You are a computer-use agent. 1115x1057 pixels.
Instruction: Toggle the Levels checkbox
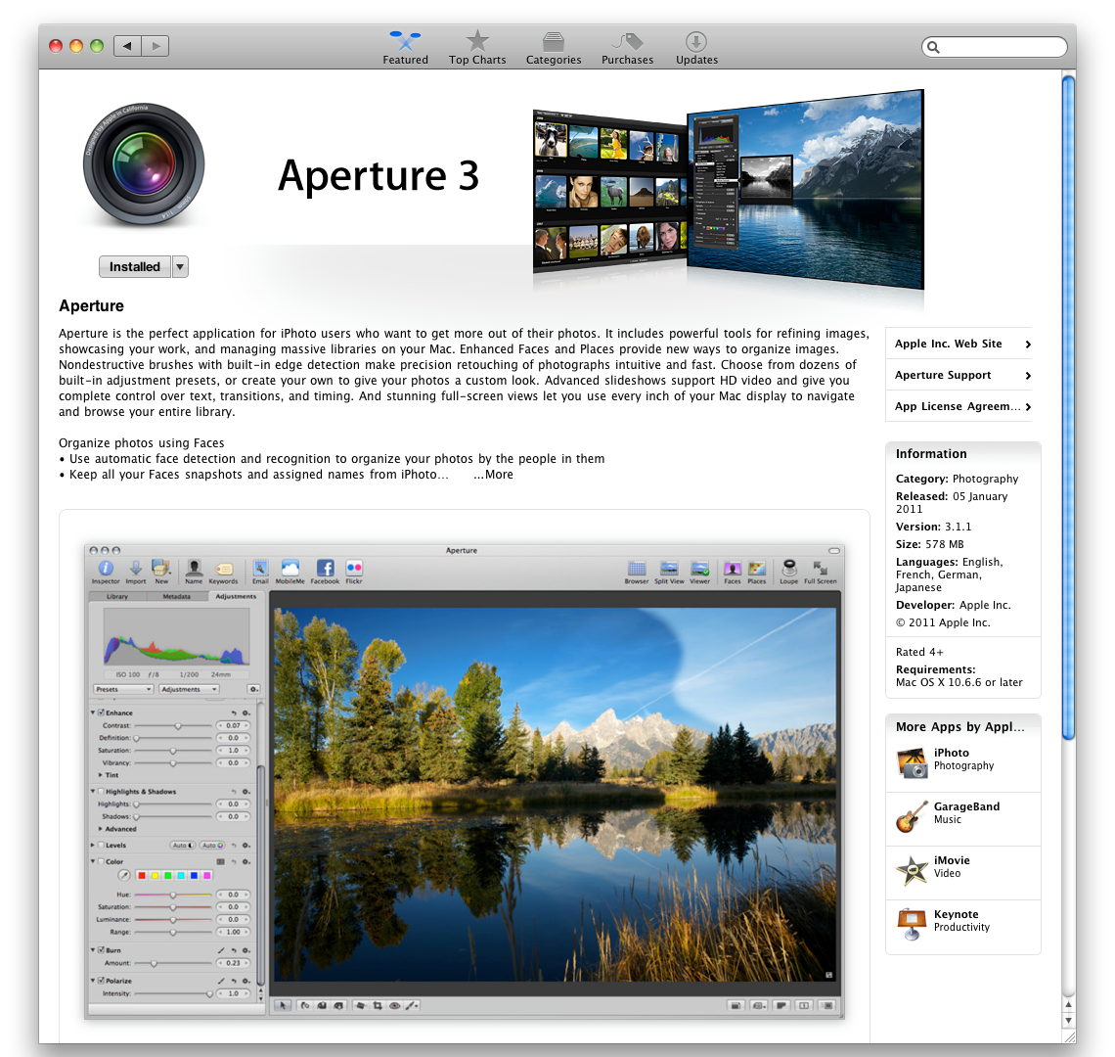[101, 846]
